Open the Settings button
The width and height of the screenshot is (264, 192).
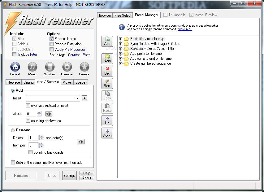click(x=69, y=176)
